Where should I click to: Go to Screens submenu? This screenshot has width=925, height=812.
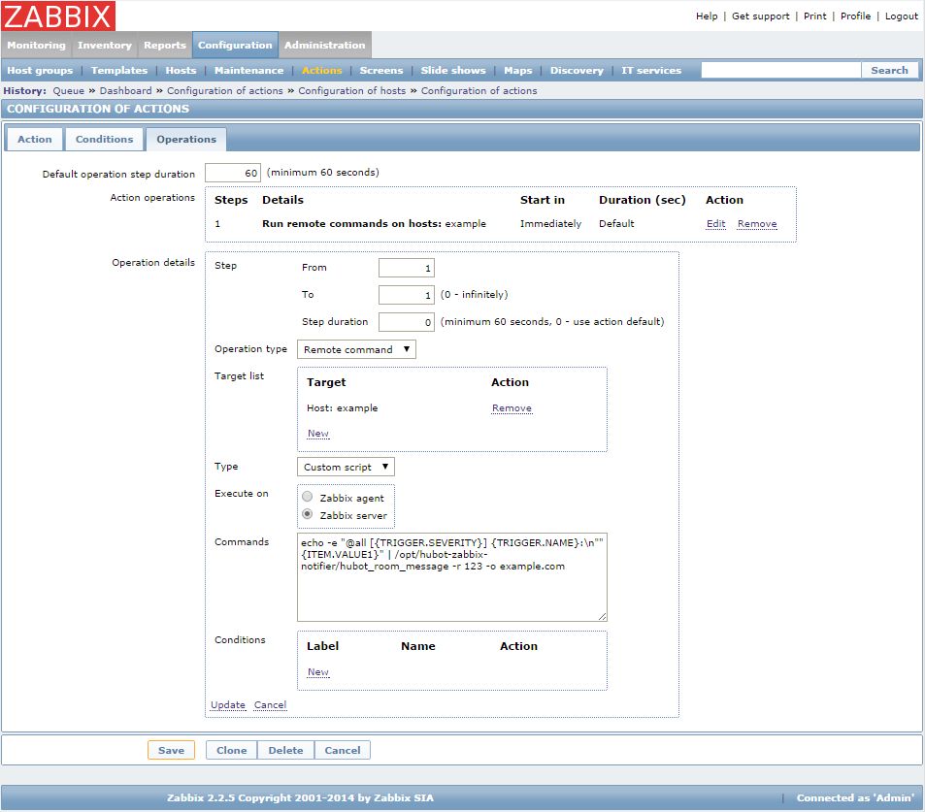[x=381, y=70]
